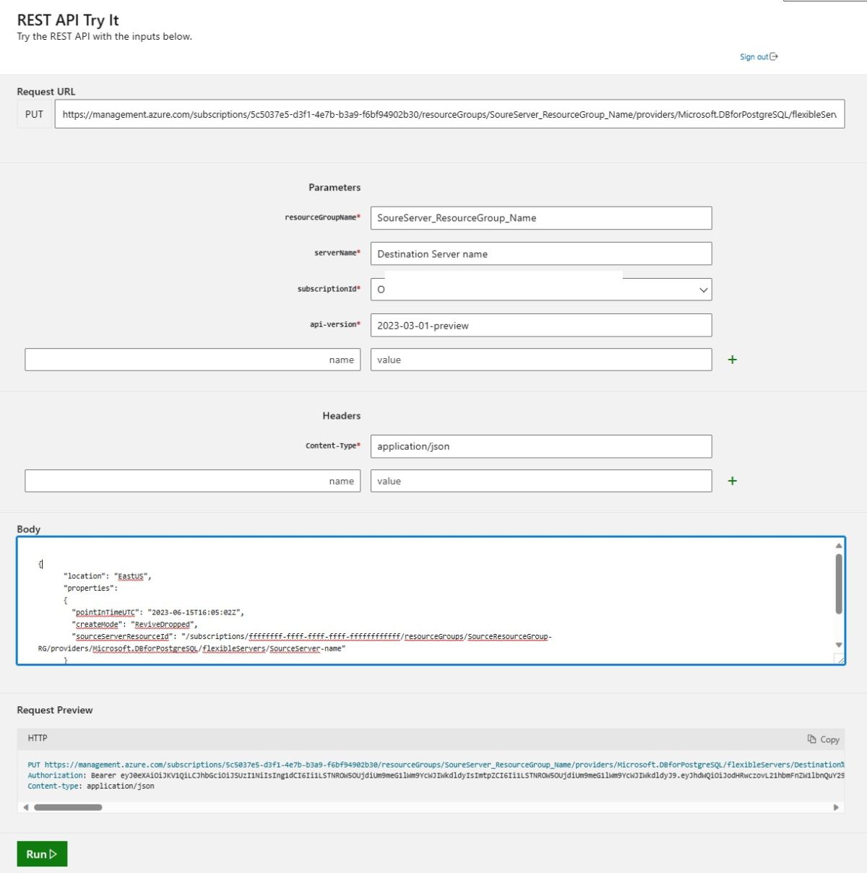Click the header name input field

click(192, 481)
